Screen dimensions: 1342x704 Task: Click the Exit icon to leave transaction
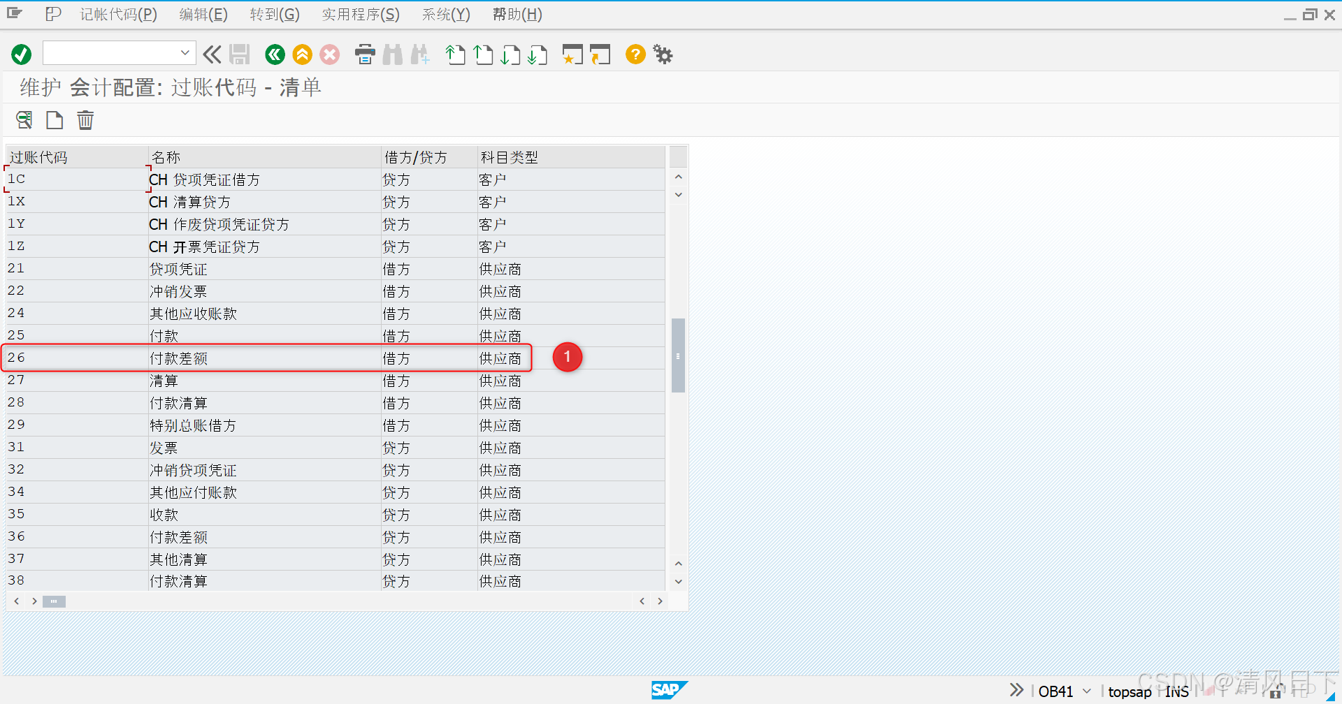tap(302, 54)
